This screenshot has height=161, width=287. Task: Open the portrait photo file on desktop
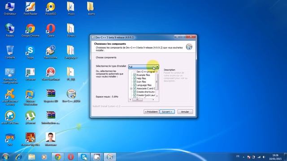coord(51,140)
